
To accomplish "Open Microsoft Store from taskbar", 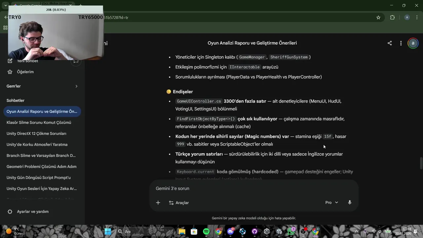I will tap(194, 231).
